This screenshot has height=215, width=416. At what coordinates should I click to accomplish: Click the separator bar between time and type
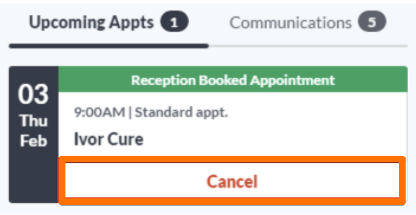pyautogui.click(x=130, y=112)
